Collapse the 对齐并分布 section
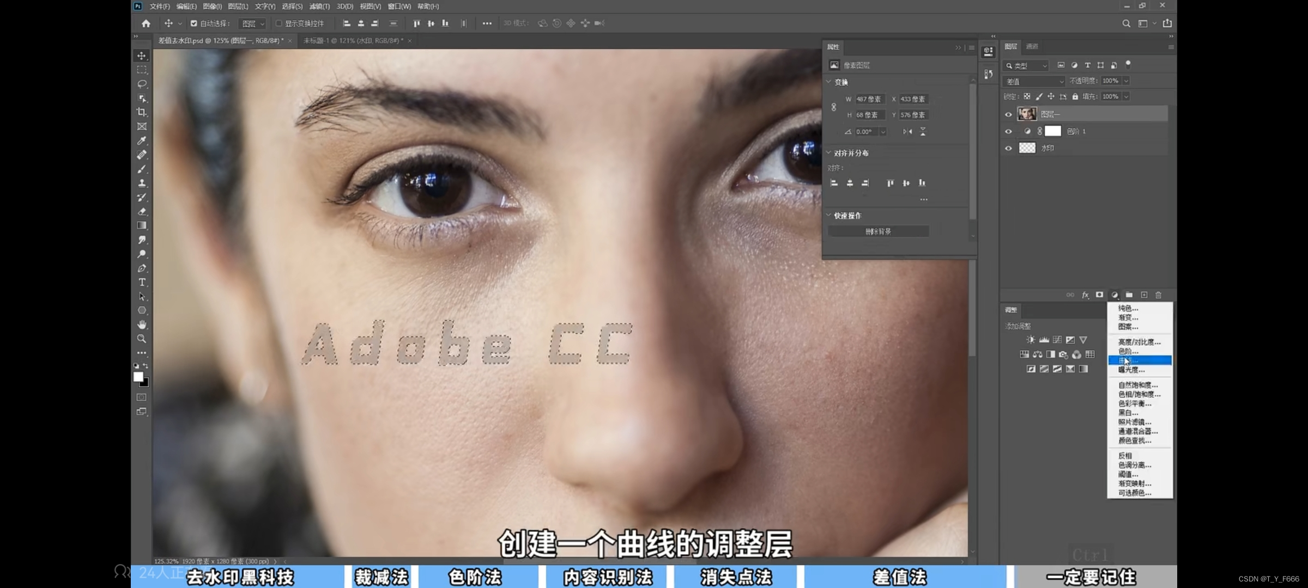This screenshot has width=1308, height=588. 829,153
